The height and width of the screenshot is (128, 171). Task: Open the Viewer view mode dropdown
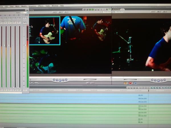point(66,12)
